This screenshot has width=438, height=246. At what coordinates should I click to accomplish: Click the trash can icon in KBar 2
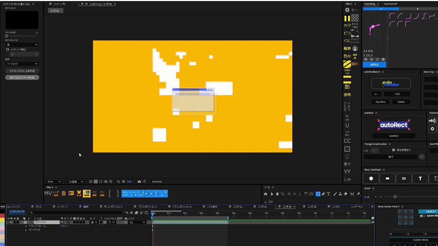pos(64,194)
